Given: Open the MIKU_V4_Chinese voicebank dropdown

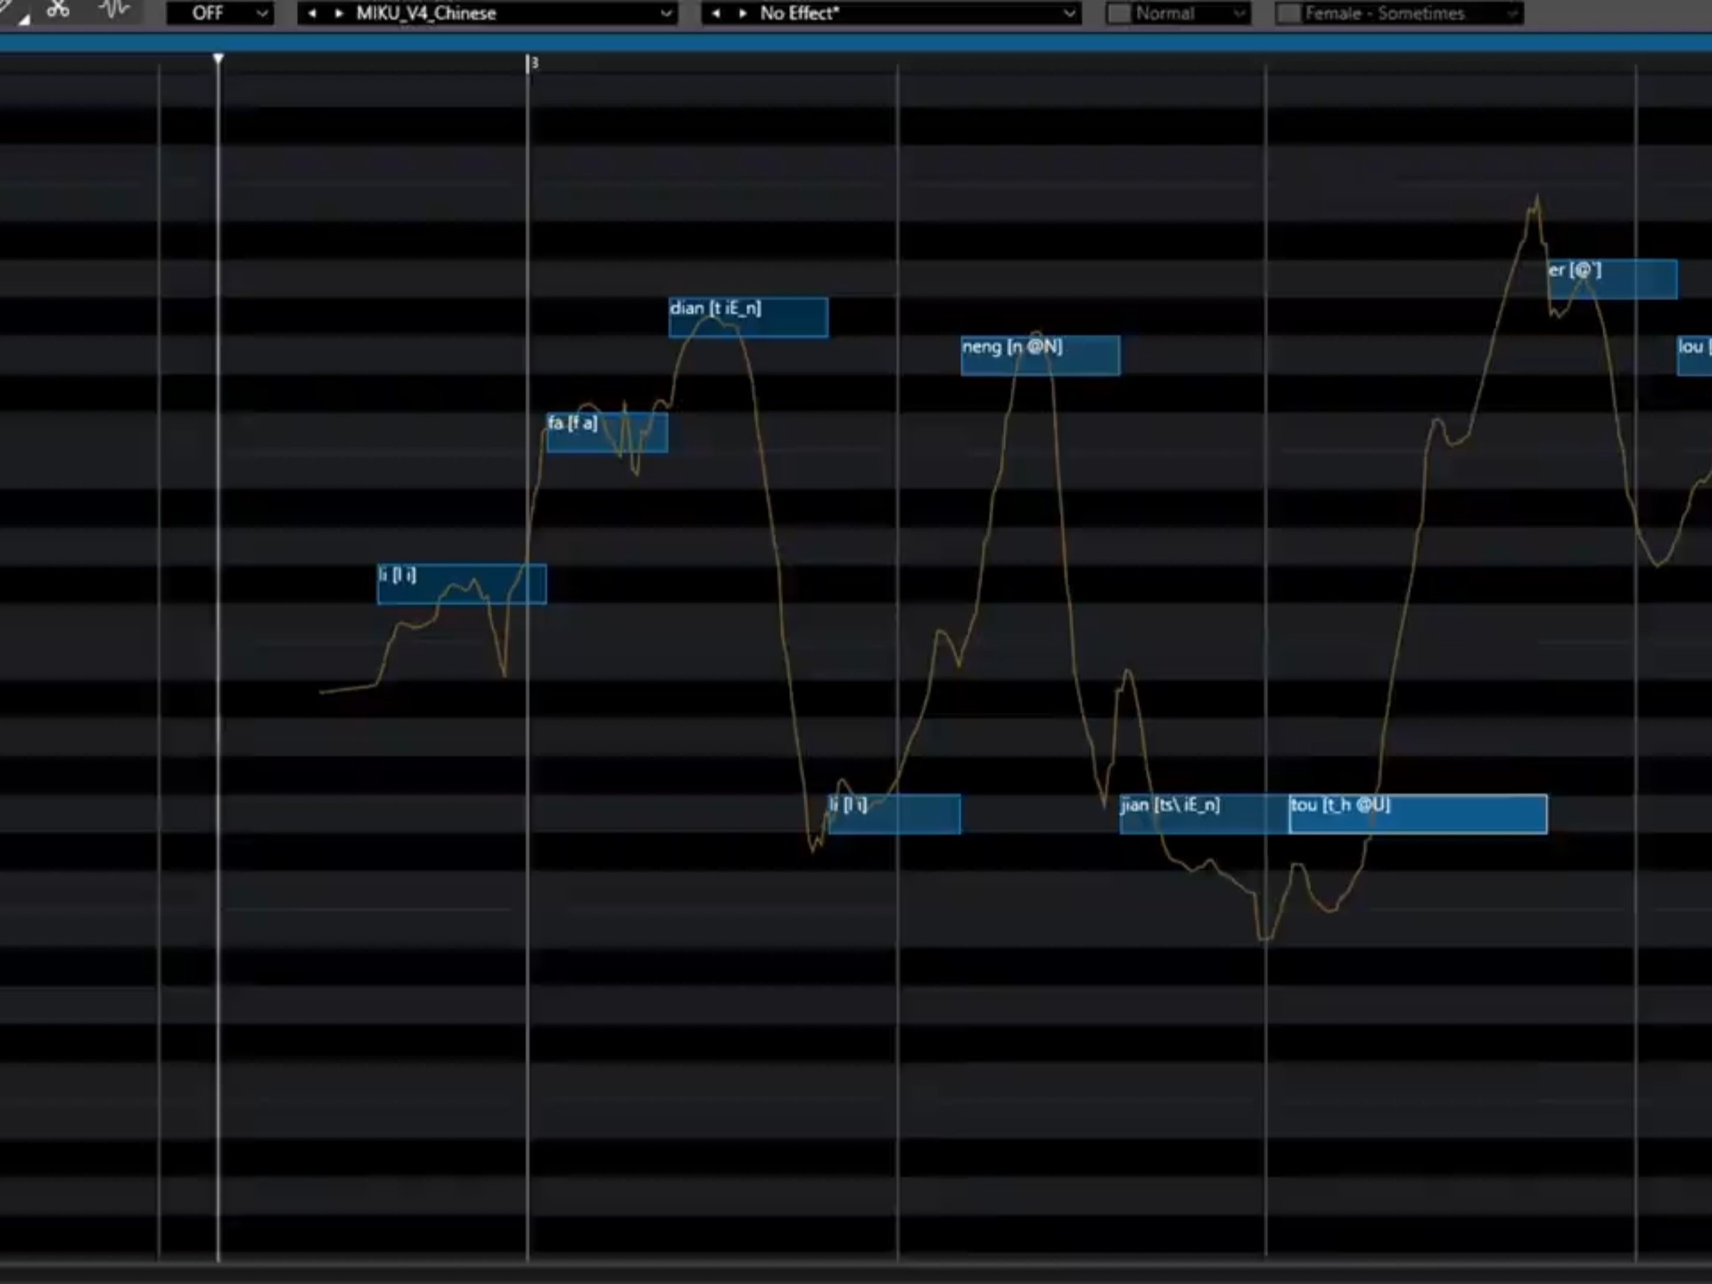Looking at the screenshot, I should (x=514, y=13).
